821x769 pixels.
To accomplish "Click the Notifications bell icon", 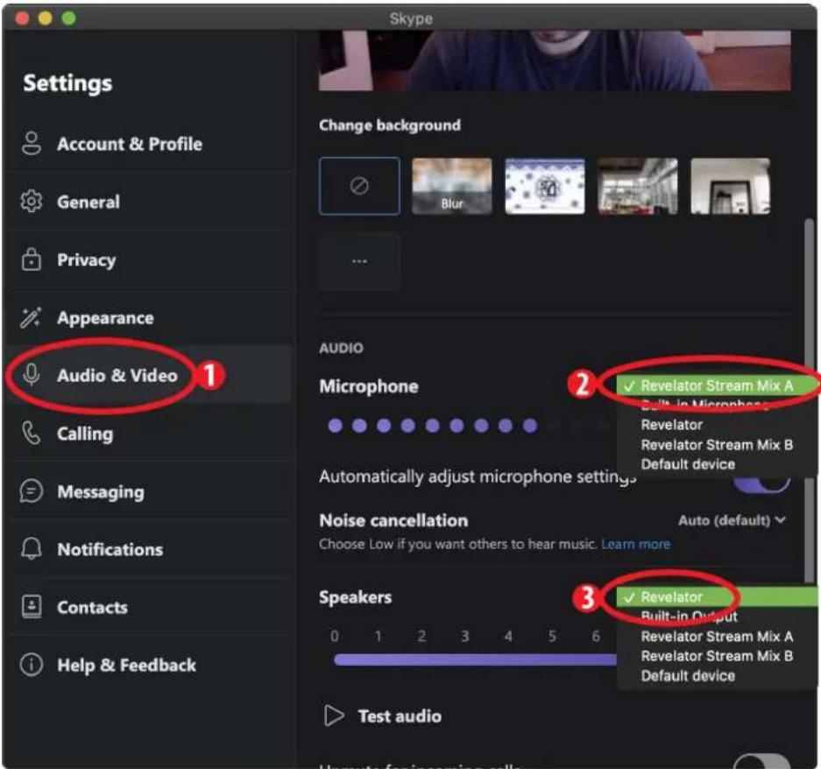I will coord(32,549).
